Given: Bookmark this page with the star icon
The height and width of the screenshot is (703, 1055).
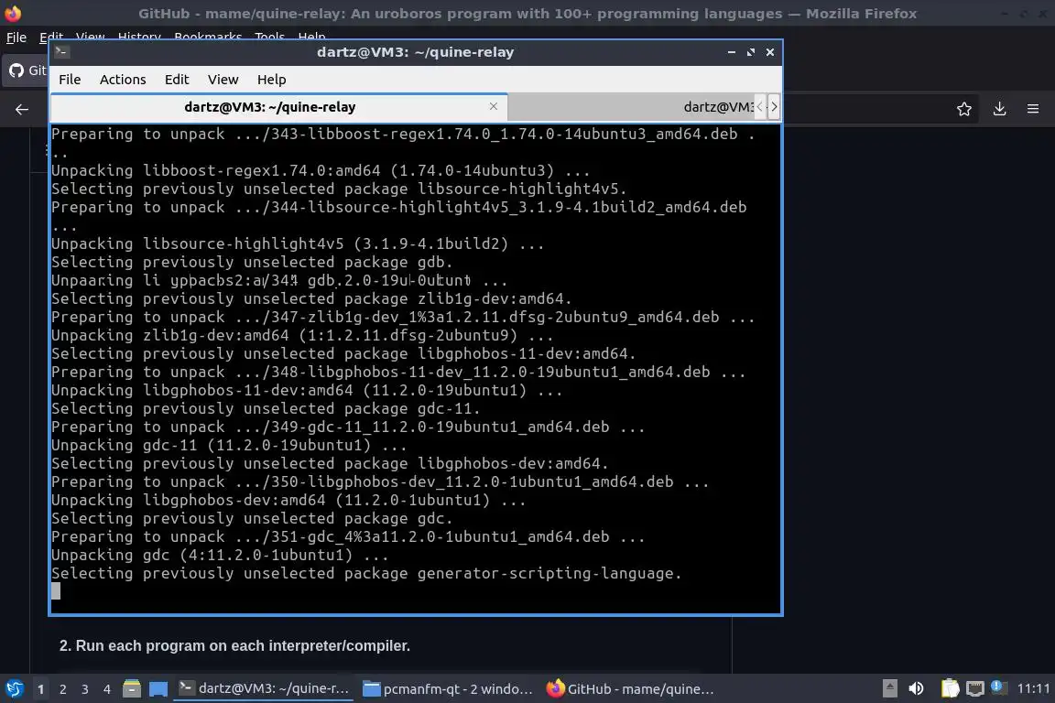Looking at the screenshot, I should pyautogui.click(x=964, y=109).
